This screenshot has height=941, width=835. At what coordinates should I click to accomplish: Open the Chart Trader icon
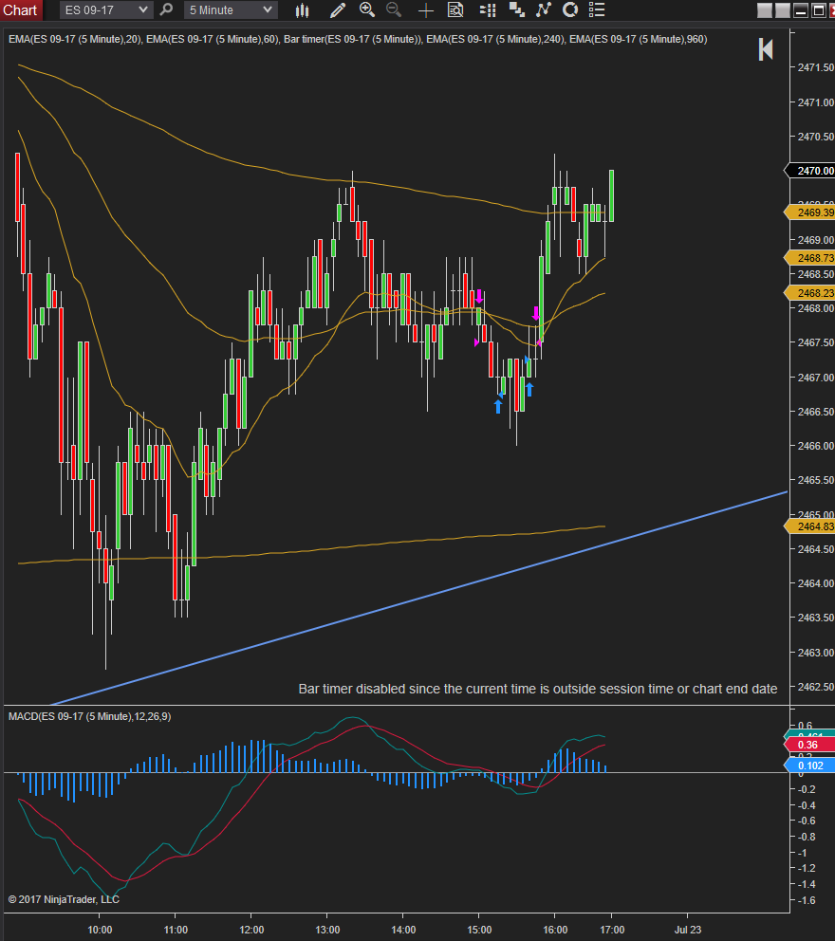tap(488, 9)
